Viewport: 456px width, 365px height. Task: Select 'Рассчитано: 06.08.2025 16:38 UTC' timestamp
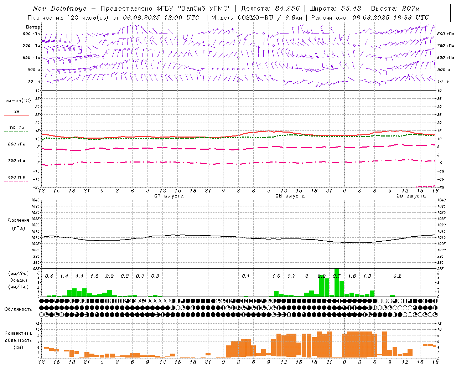point(370,17)
